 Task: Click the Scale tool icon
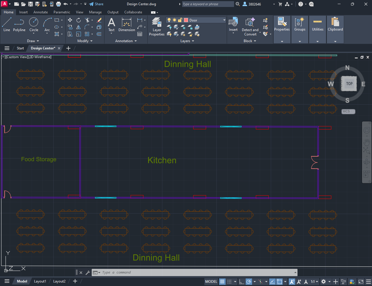[x=79, y=34]
